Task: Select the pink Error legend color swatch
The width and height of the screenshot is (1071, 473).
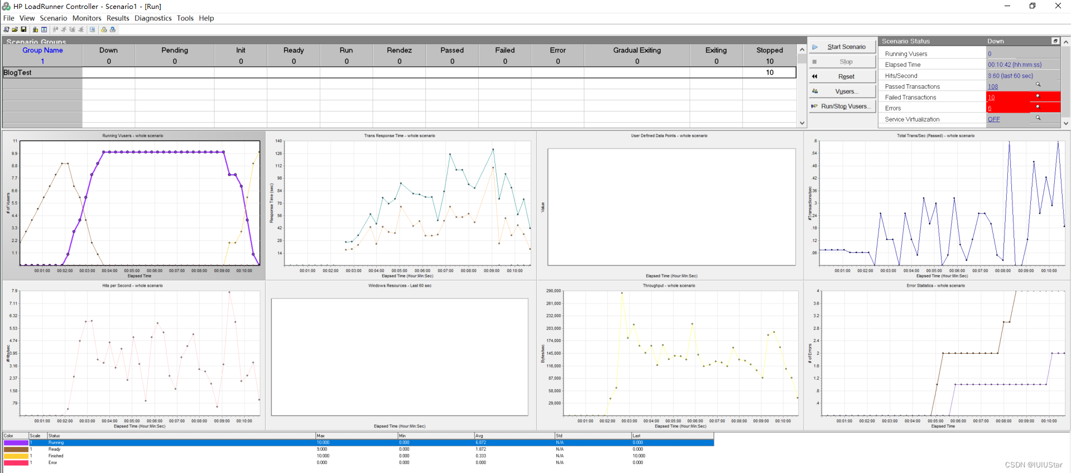Action: (16, 463)
